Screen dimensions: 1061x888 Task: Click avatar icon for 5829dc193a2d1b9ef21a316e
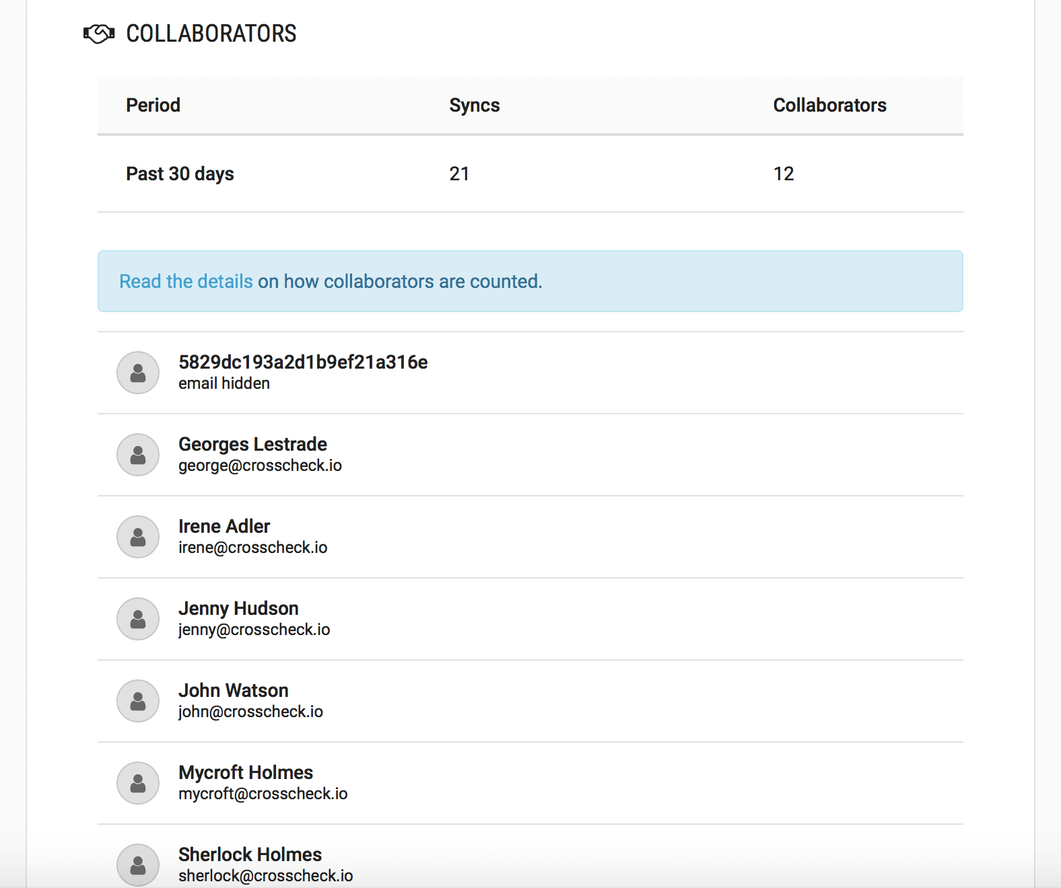click(x=138, y=373)
